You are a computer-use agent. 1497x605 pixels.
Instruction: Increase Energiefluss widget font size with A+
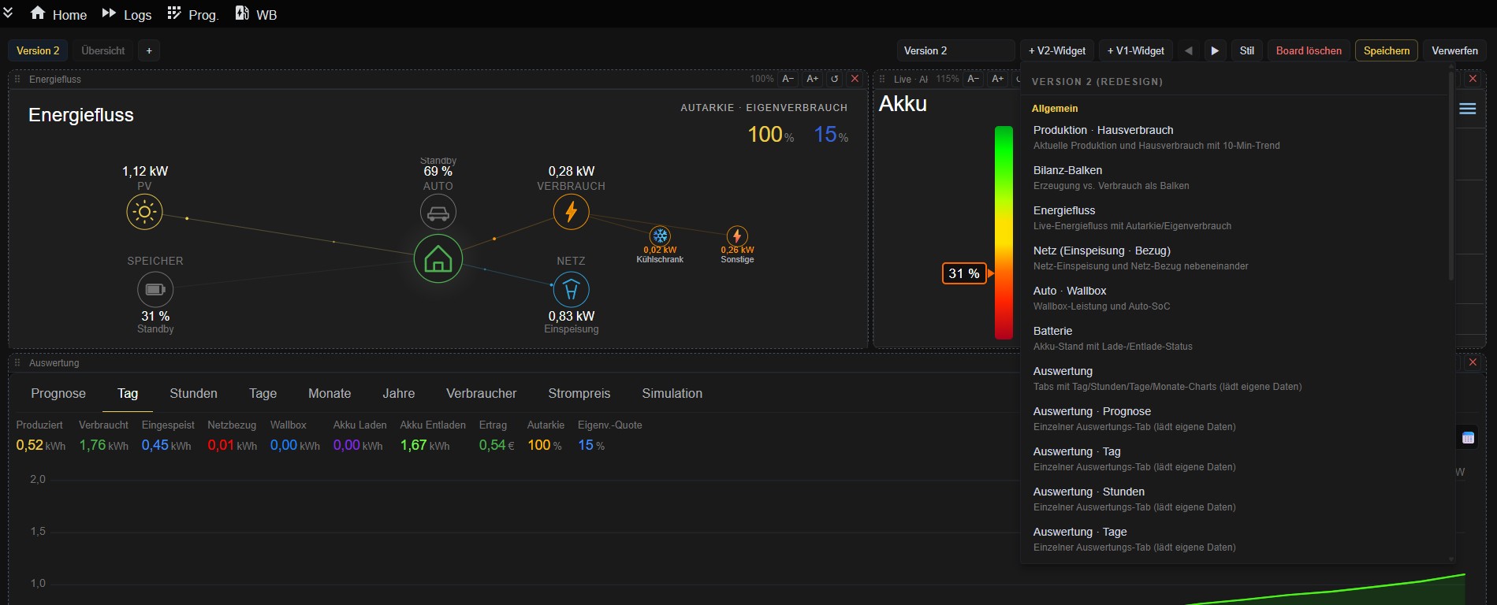[813, 79]
